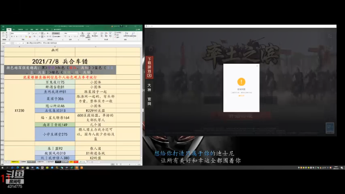Select cell containing X1230
Viewport: 345px width, 194px height.
(19, 110)
